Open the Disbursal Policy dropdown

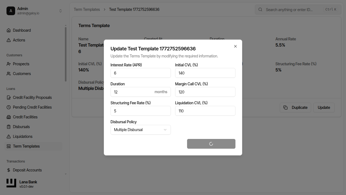point(141,130)
